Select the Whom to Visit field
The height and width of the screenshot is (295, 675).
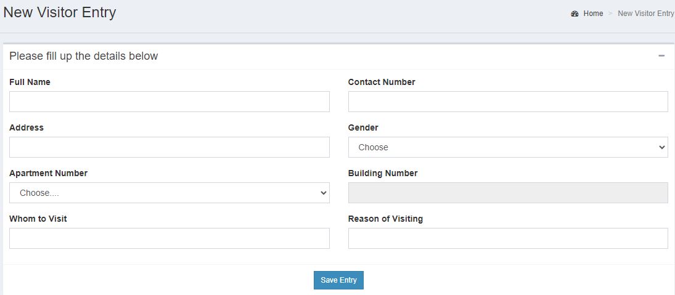[169, 238]
